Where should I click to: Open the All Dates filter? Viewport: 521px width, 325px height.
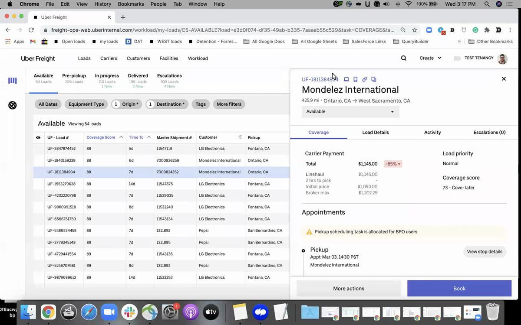click(48, 104)
